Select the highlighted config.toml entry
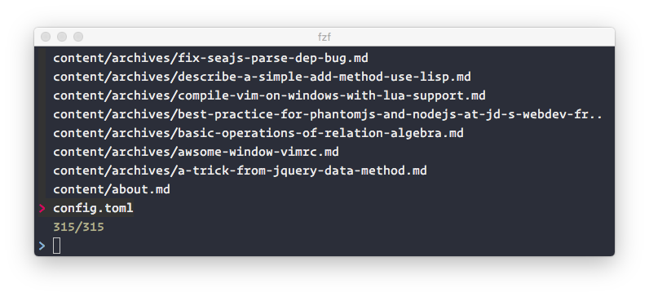649x297 pixels. tap(93, 208)
